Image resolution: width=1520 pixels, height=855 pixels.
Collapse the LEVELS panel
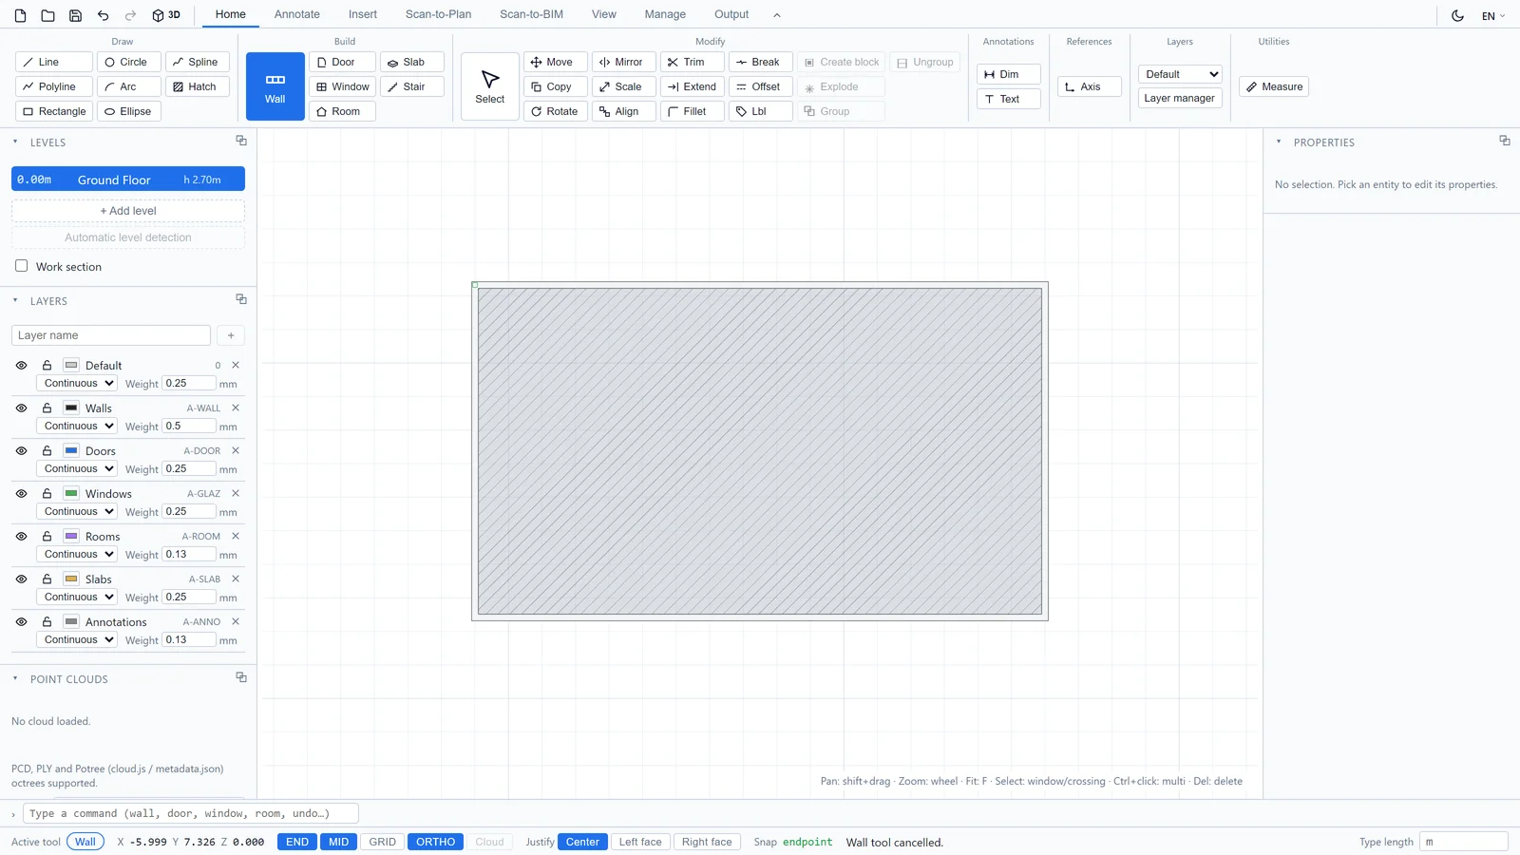15,142
